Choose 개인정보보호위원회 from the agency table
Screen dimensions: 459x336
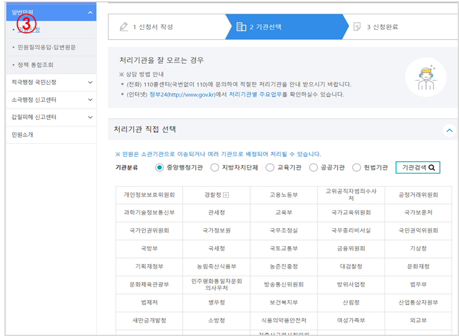[x=149, y=195]
